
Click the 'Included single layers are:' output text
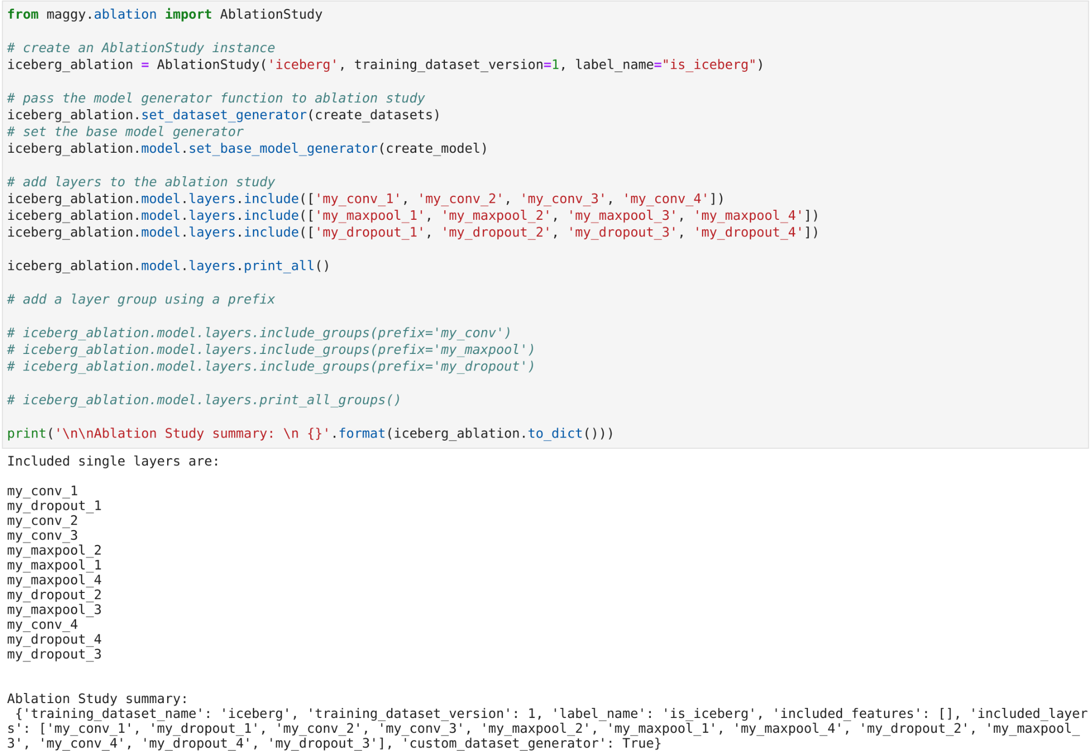pyautogui.click(x=113, y=461)
